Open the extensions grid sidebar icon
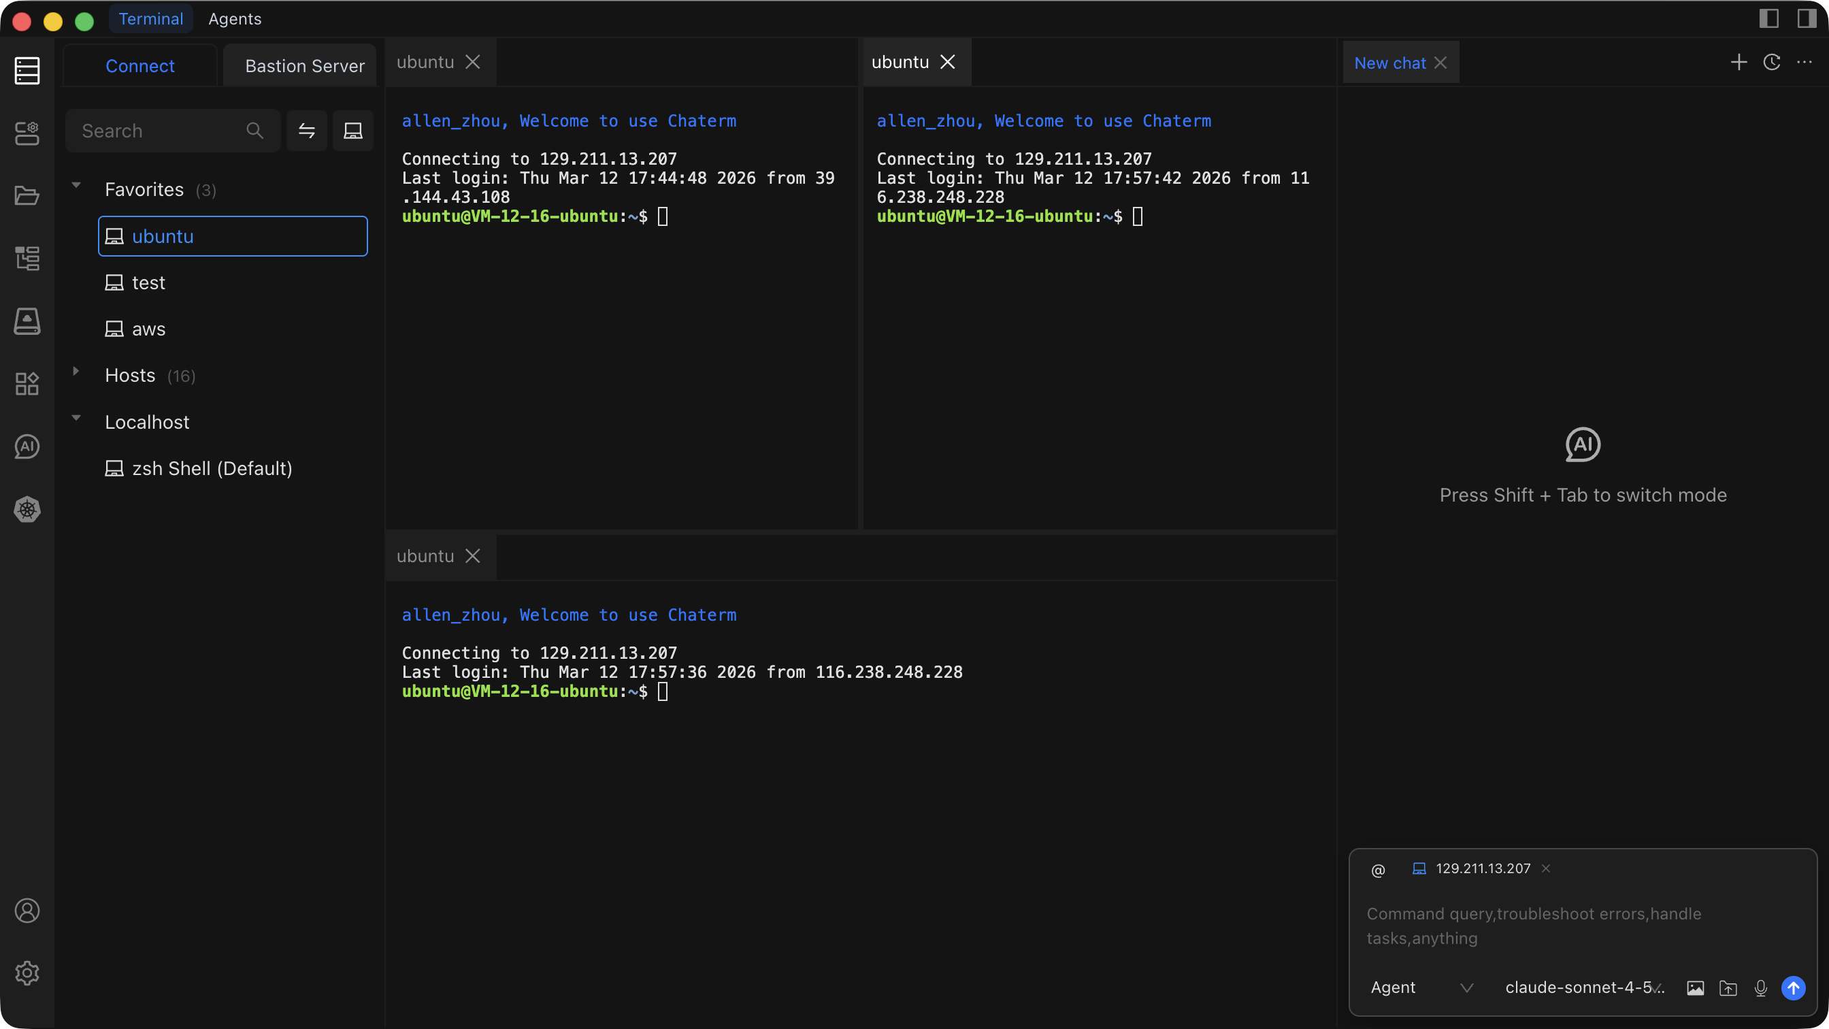Image resolution: width=1829 pixels, height=1029 pixels. click(27, 385)
